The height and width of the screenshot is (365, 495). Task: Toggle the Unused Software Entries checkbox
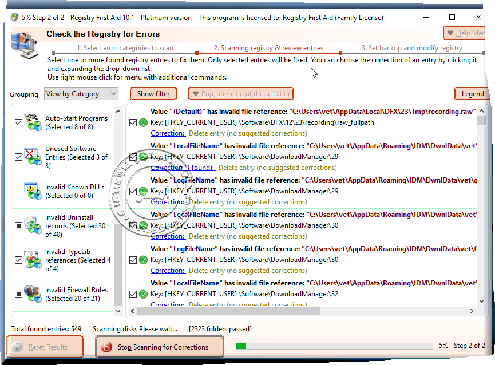click(19, 157)
